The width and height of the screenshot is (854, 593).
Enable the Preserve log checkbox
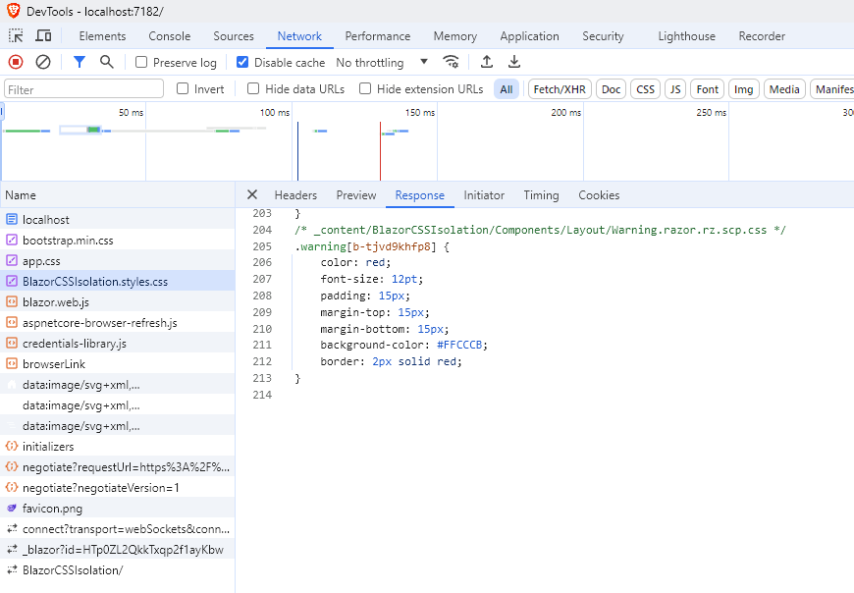point(141,62)
